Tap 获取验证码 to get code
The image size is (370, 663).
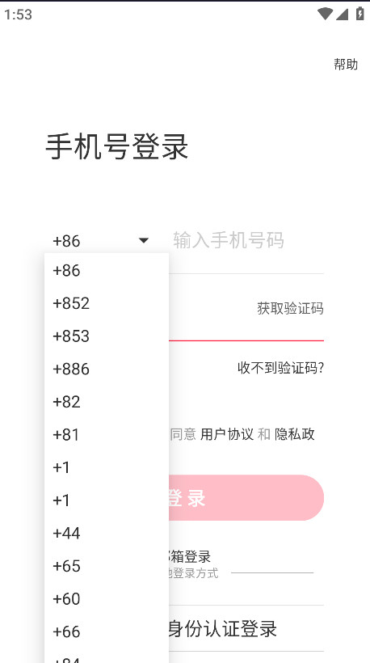(290, 308)
